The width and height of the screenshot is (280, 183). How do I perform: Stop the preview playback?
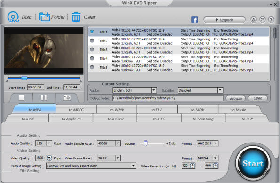tap(22, 98)
